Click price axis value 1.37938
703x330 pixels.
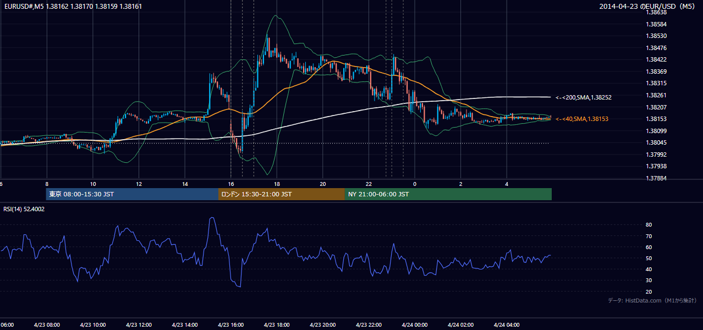point(655,166)
